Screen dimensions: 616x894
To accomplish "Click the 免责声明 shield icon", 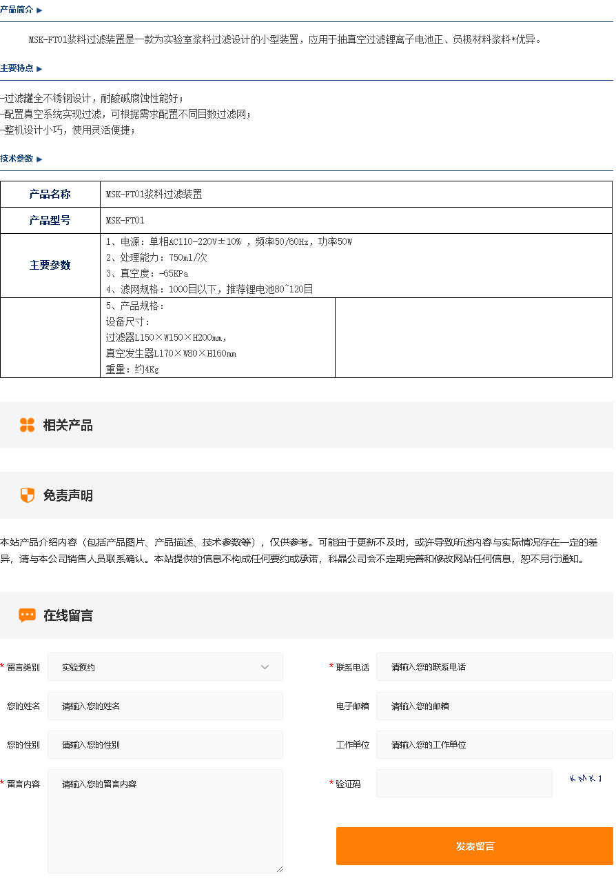I will coord(27,495).
